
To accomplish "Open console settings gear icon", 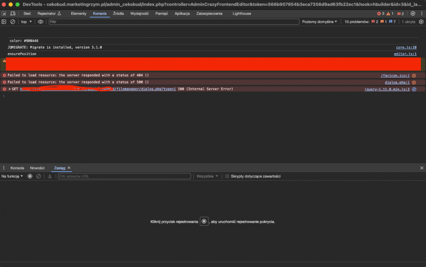I will click(421, 22).
